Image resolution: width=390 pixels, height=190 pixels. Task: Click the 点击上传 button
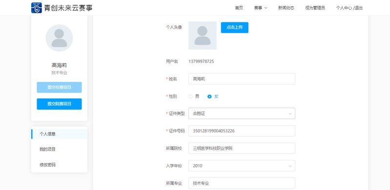tap(235, 28)
